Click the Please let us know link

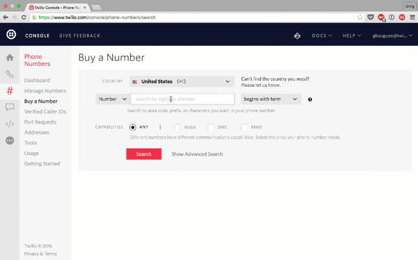261,85
